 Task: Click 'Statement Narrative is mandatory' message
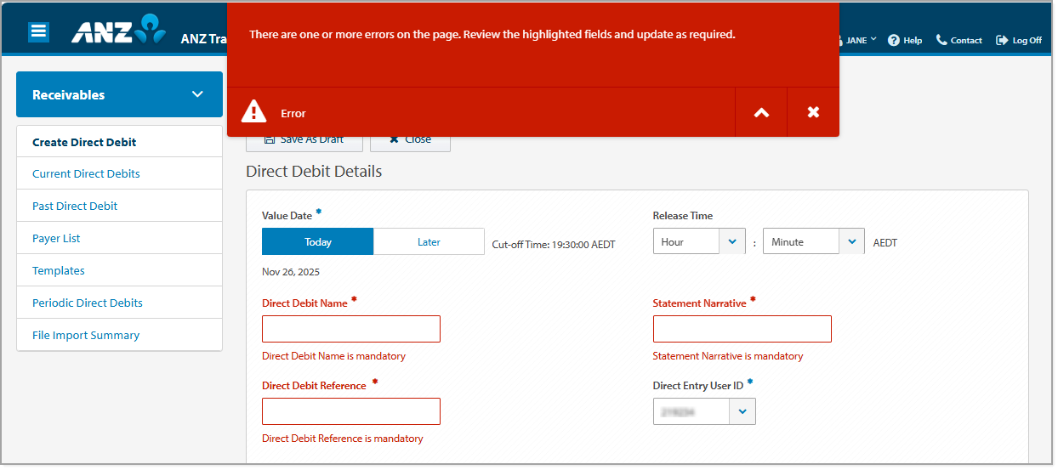point(728,356)
